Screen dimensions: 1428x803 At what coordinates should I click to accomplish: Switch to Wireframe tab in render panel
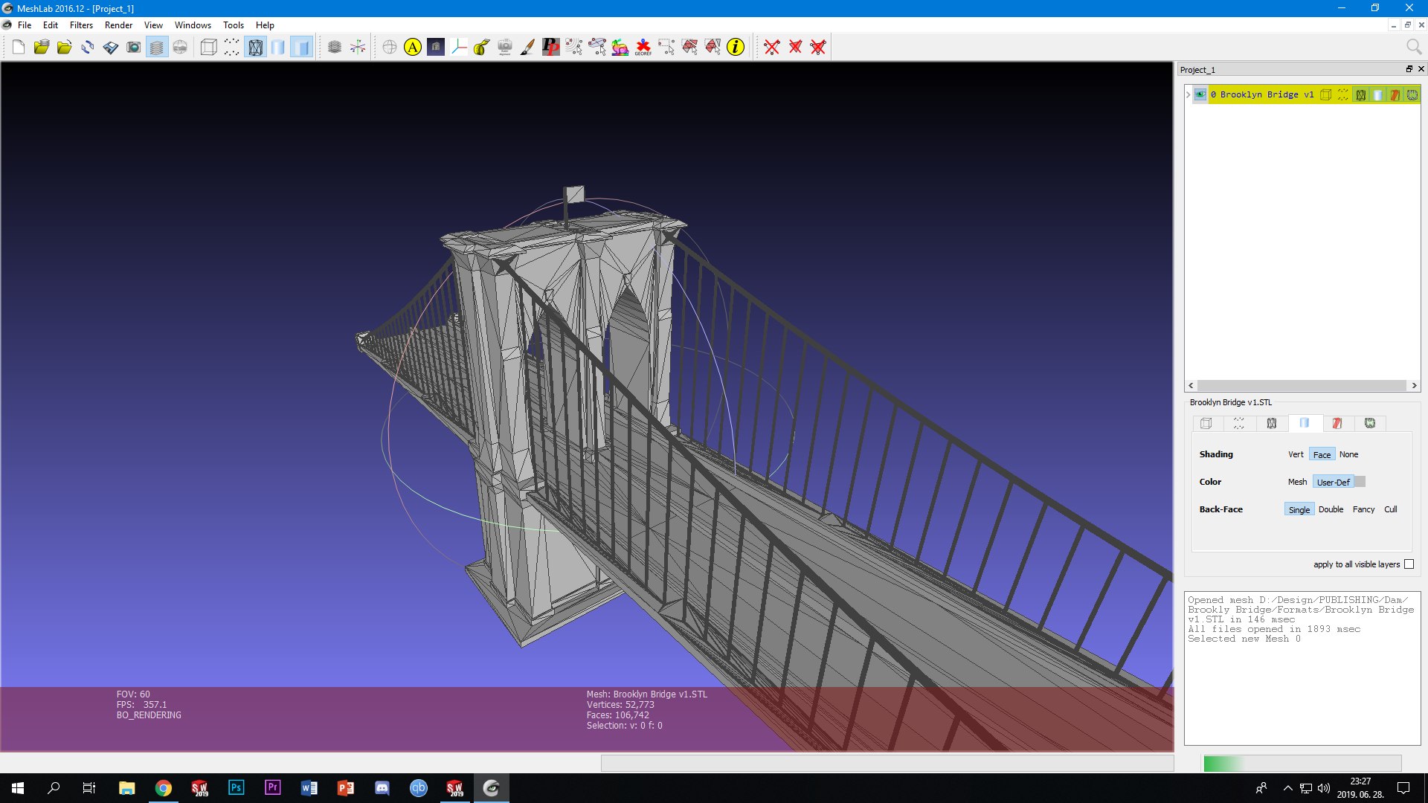click(1272, 423)
